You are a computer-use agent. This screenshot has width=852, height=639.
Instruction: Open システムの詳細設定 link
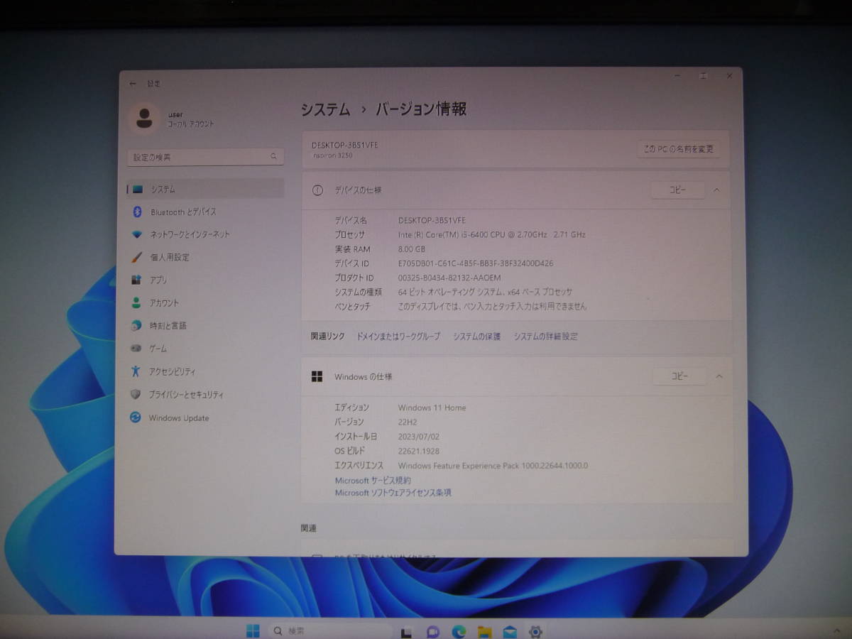546,337
